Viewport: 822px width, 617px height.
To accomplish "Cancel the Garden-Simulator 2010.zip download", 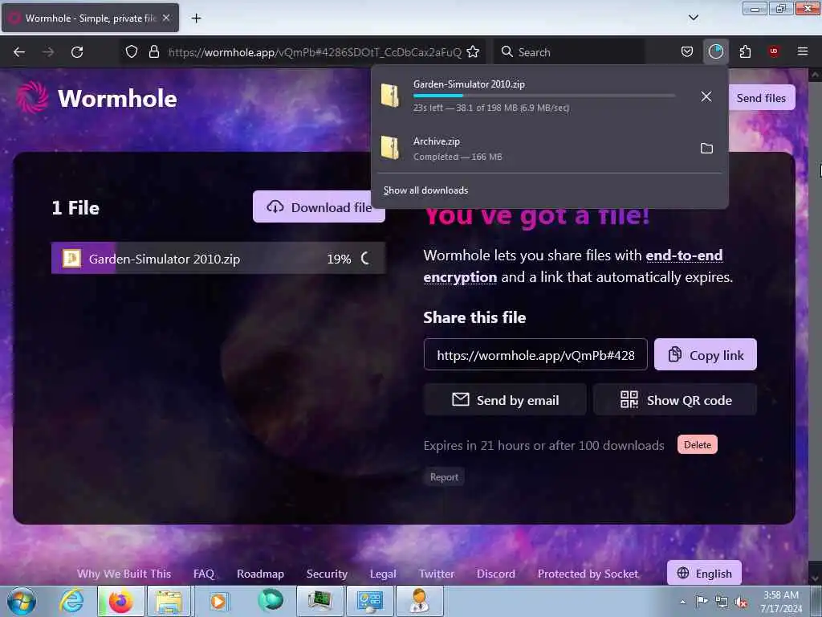I will [x=706, y=96].
